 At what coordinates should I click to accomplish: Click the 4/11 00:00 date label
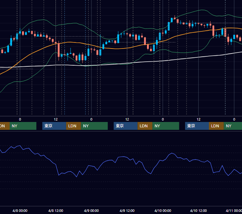(x=234, y=210)
